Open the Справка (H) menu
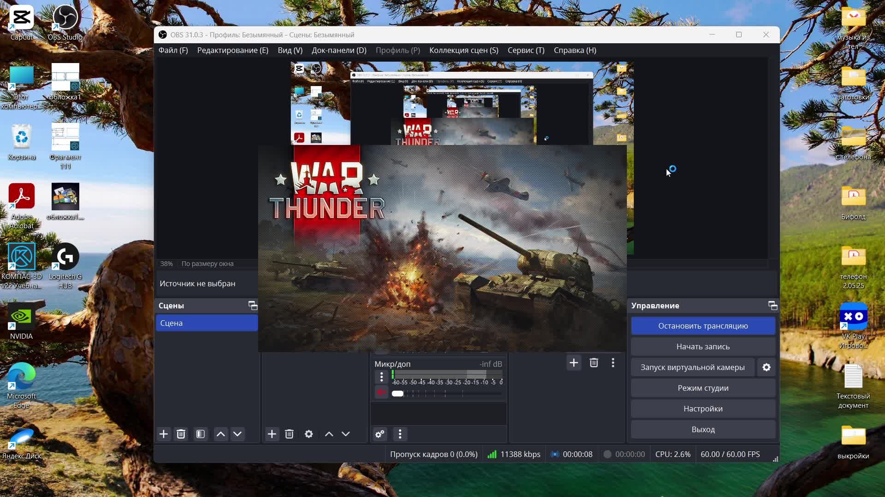Image resolution: width=885 pixels, height=497 pixels. [x=575, y=50]
